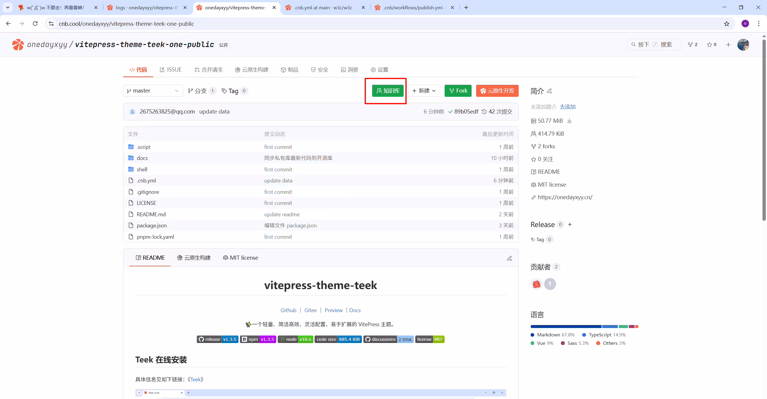Viewport: 767px width, 399px height.
Task: Click the green Fork button
Action: (458, 91)
